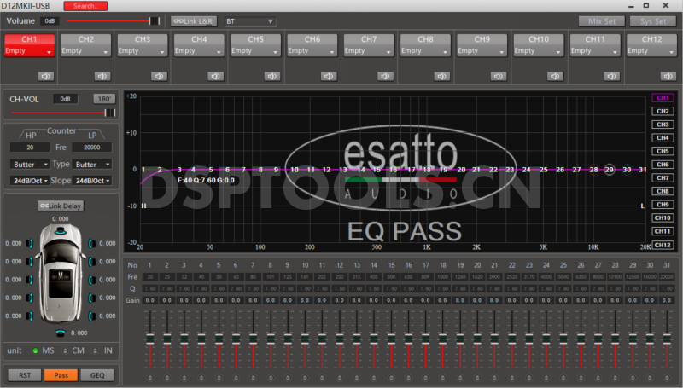Open HP slope 24dB/Oct dropdown
683x388 pixels.
(x=29, y=181)
